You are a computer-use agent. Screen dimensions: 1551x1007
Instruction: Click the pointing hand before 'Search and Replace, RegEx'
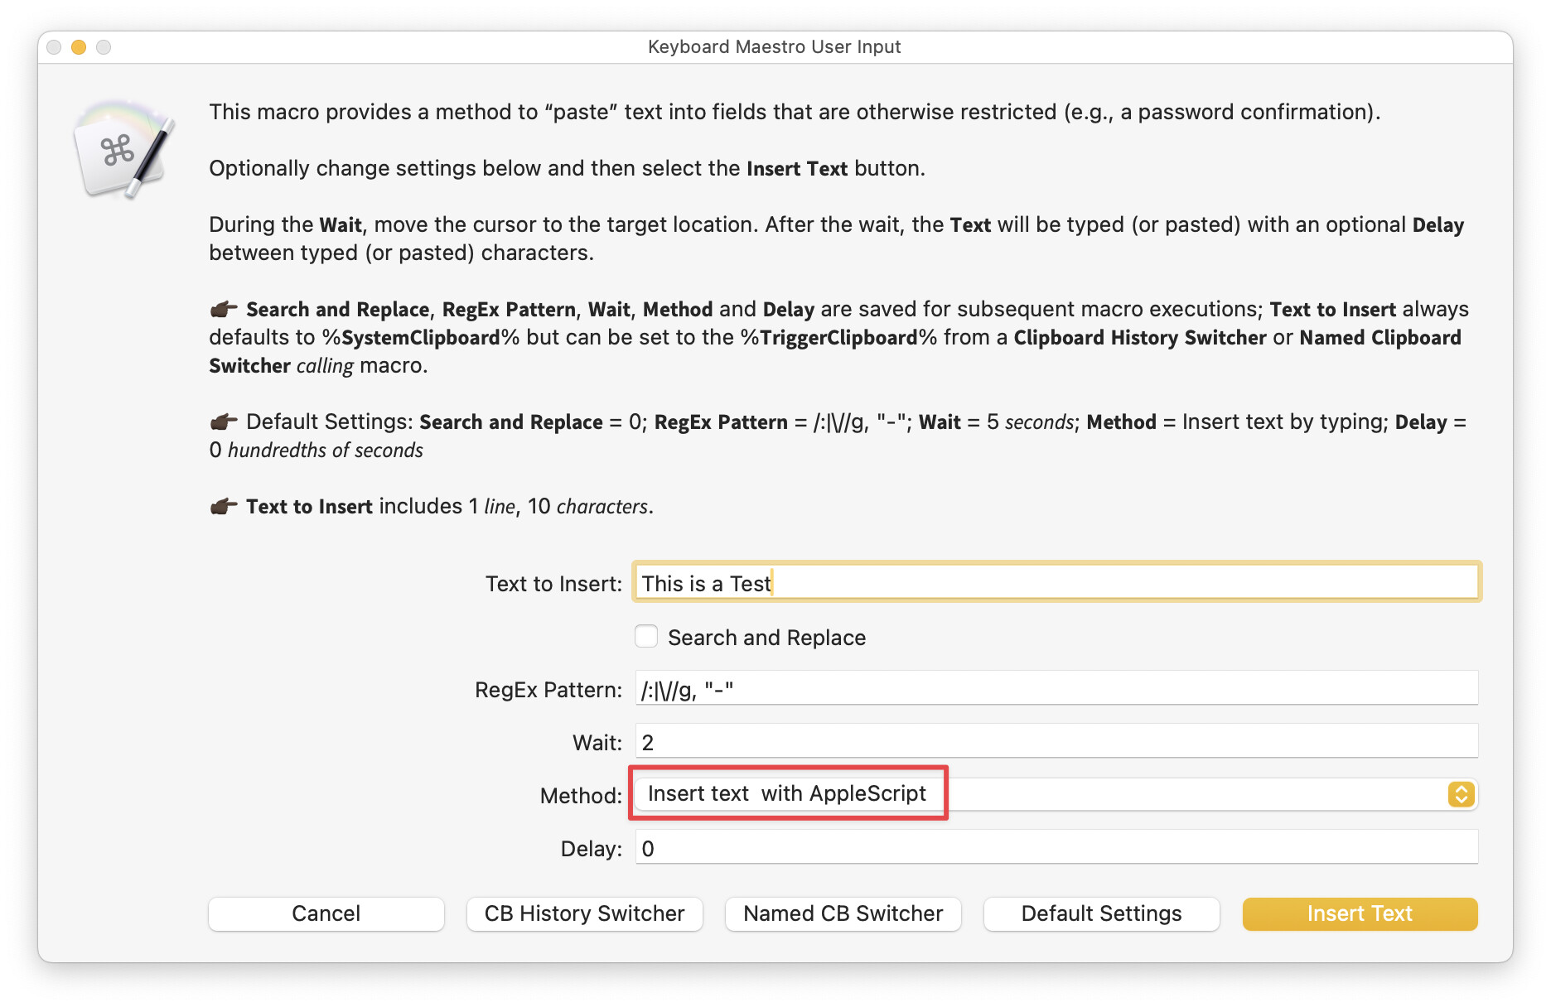tap(224, 310)
